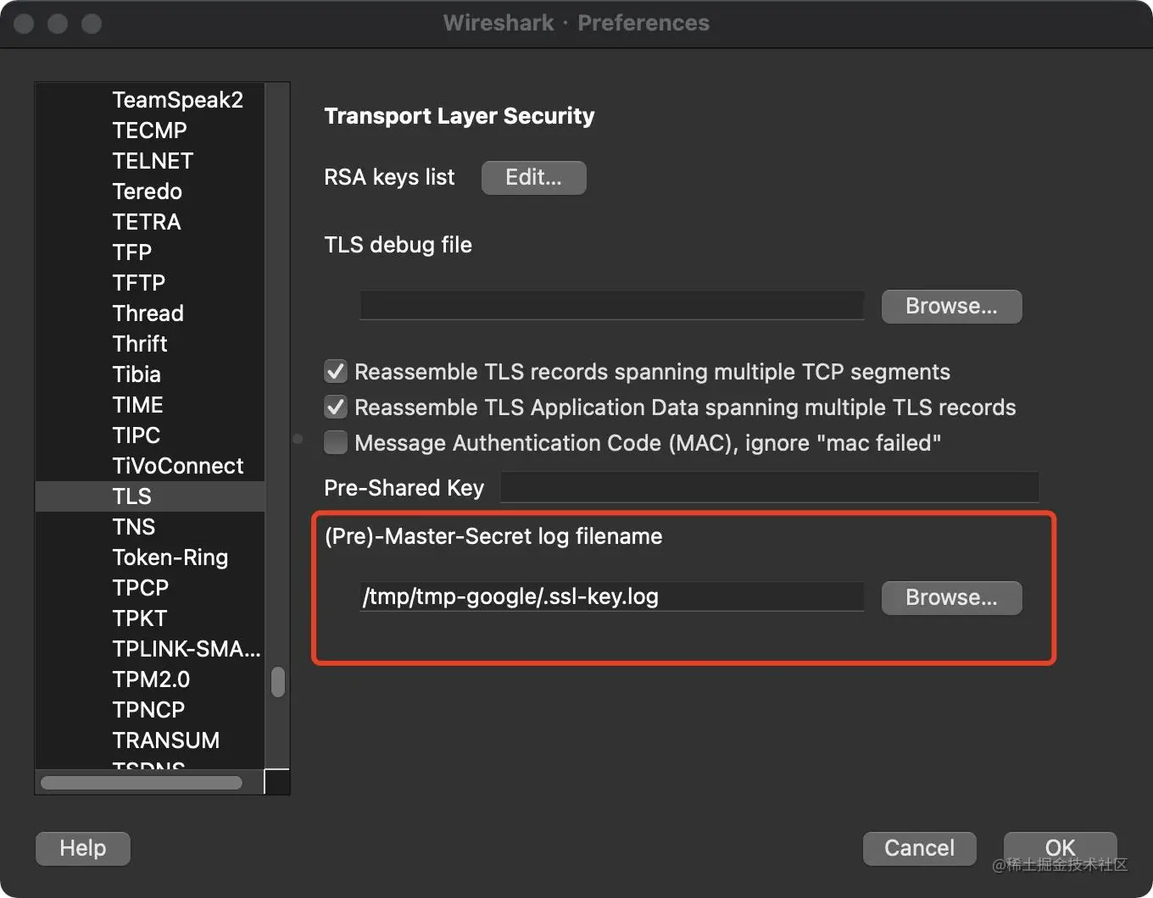Browse for the Master-Secret log file

point(951,597)
